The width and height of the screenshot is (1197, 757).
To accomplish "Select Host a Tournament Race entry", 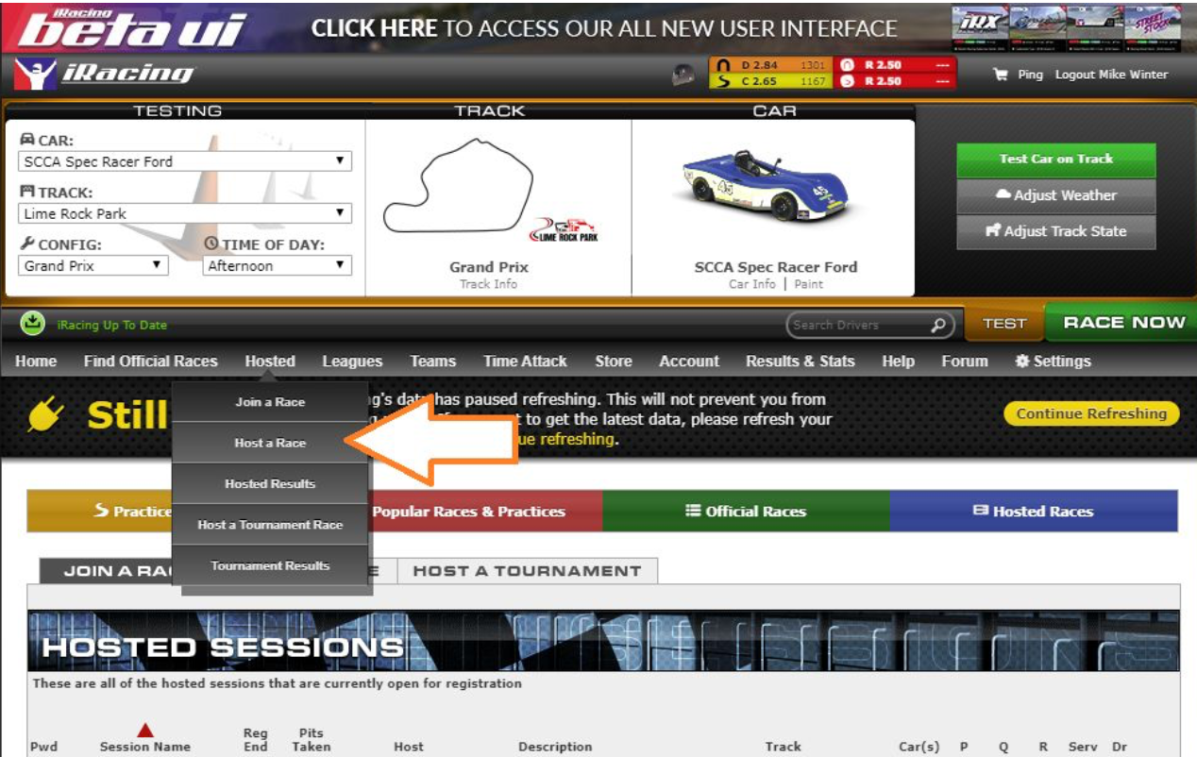I will pyautogui.click(x=270, y=525).
